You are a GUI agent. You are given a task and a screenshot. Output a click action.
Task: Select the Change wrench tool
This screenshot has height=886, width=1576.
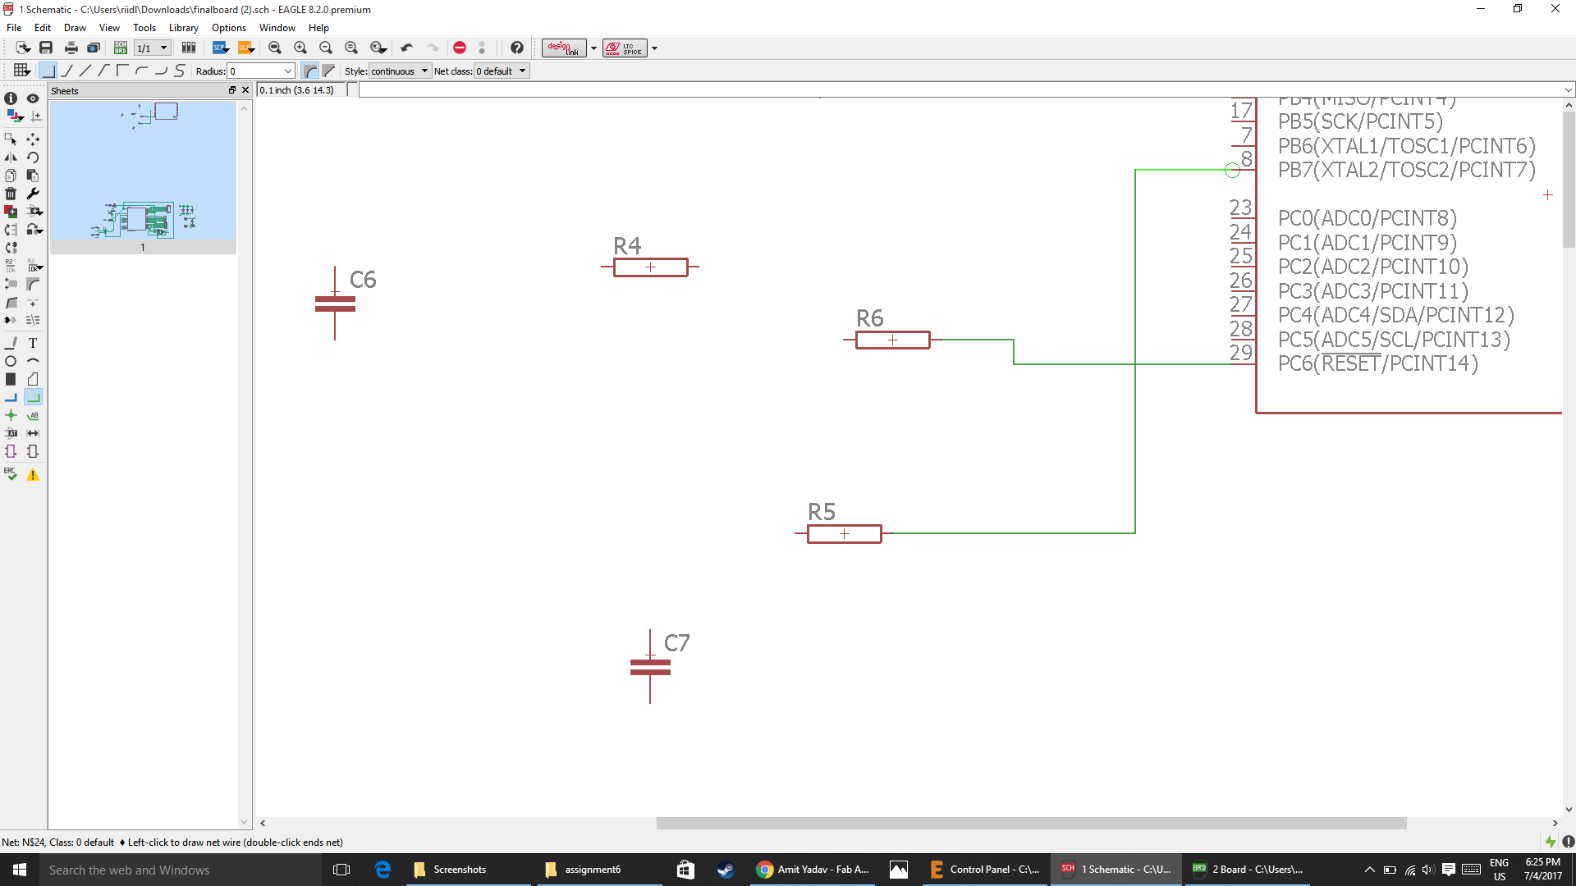click(x=33, y=194)
